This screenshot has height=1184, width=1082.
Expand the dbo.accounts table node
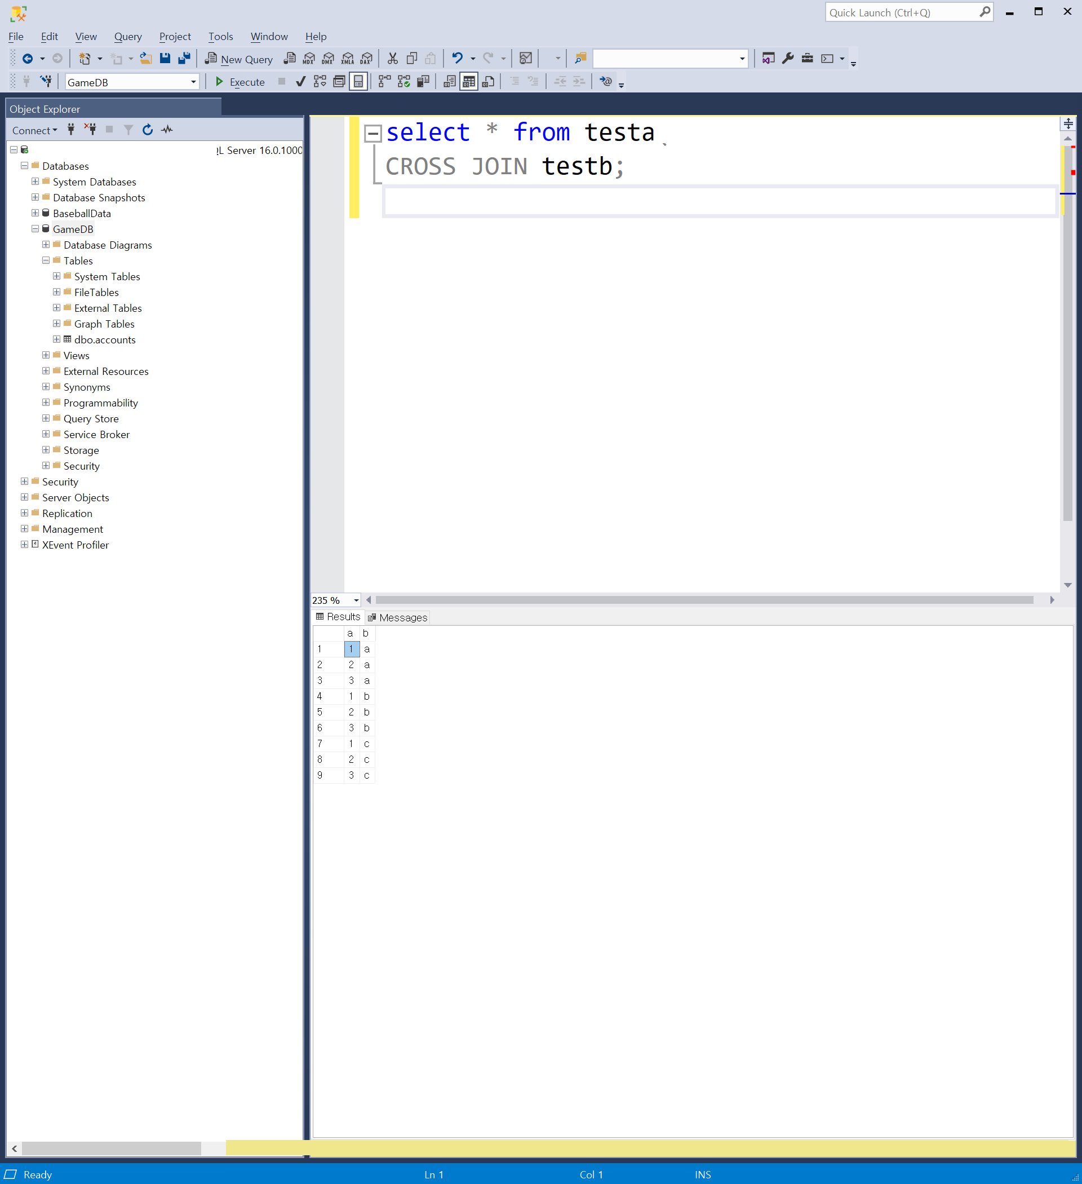click(x=56, y=339)
